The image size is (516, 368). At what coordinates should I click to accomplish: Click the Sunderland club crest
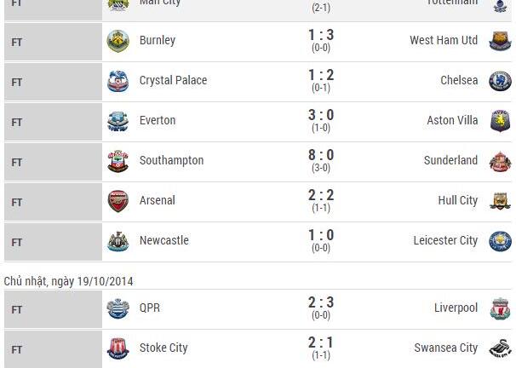tap(500, 161)
